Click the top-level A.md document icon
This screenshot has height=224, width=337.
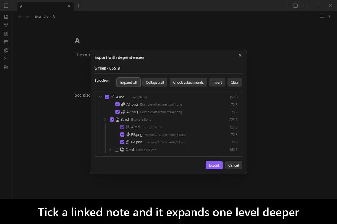pyautogui.click(x=113, y=97)
